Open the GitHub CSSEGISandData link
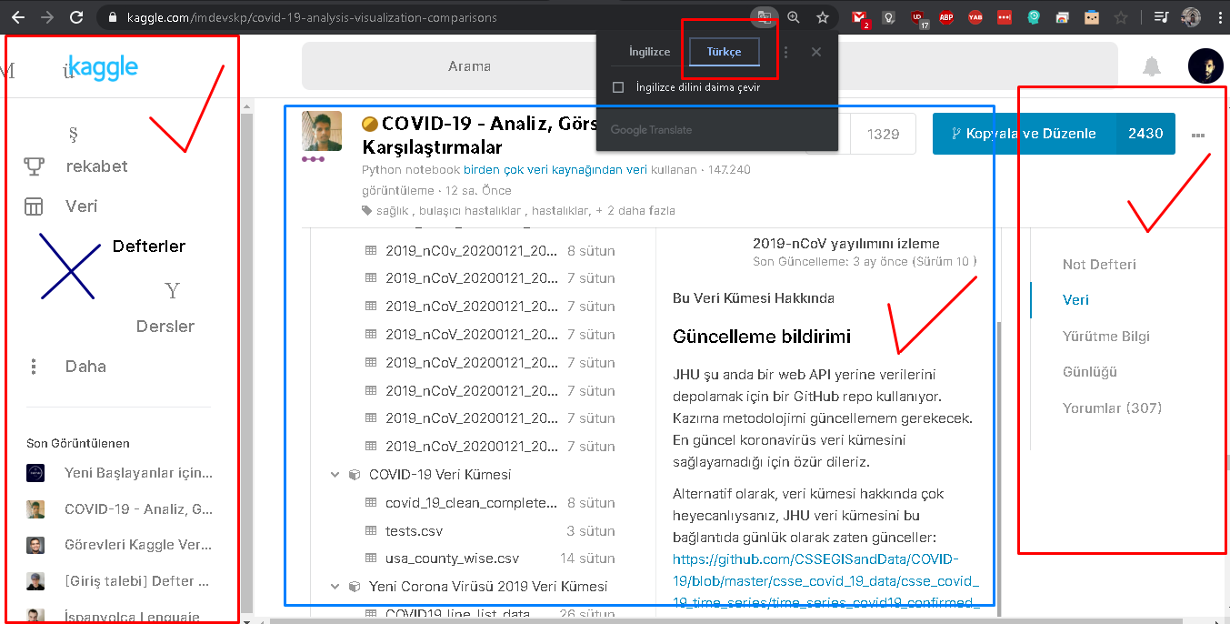 pyautogui.click(x=825, y=580)
